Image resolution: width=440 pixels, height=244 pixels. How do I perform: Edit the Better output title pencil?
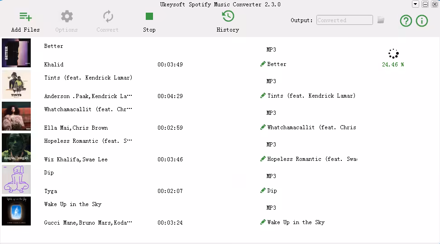pyautogui.click(x=263, y=64)
